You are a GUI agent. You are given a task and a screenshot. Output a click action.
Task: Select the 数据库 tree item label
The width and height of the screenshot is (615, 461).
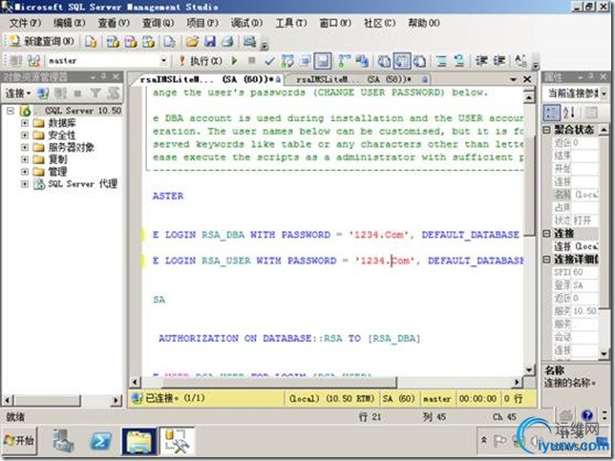click(62, 123)
